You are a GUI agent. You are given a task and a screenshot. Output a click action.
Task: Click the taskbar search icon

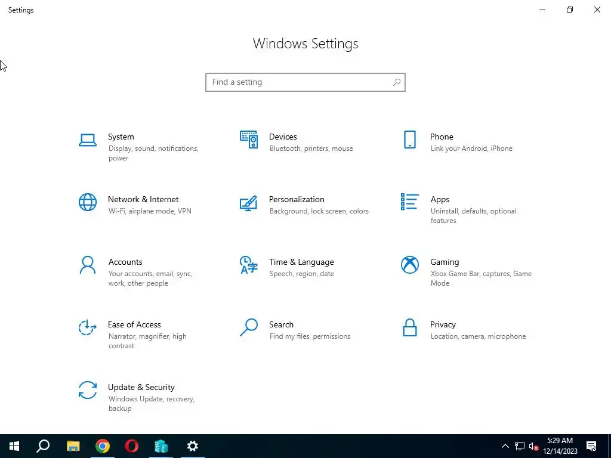tap(43, 446)
